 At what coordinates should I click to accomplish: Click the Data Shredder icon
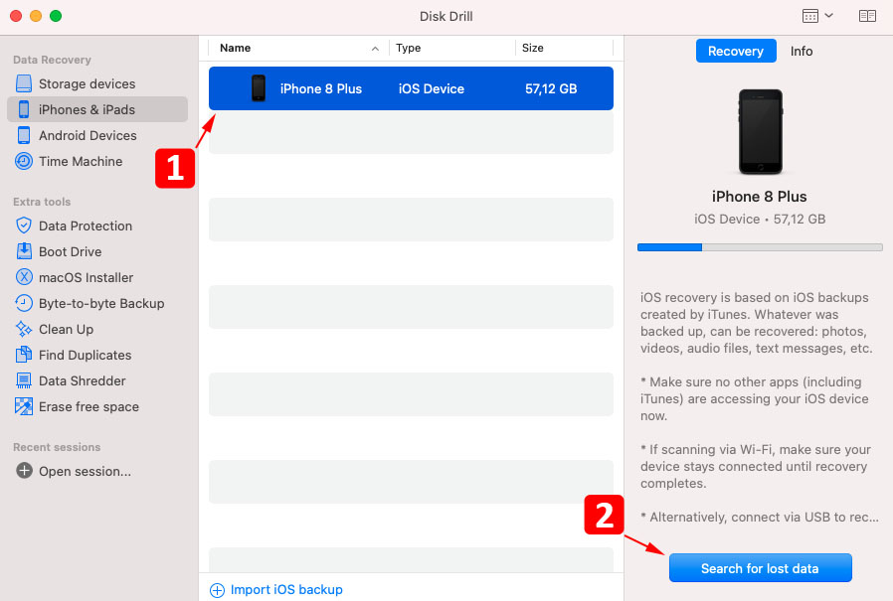coord(24,380)
